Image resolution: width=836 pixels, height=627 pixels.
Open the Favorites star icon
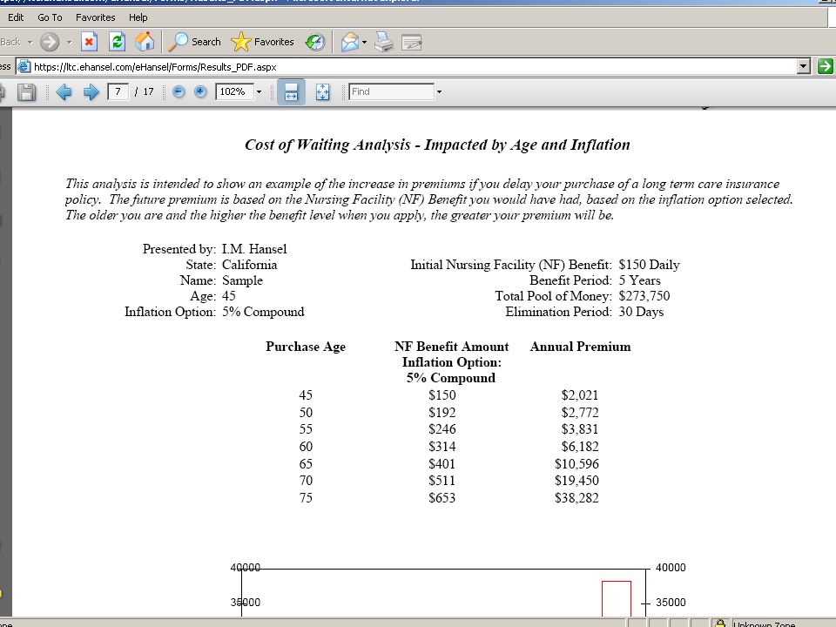tap(263, 42)
